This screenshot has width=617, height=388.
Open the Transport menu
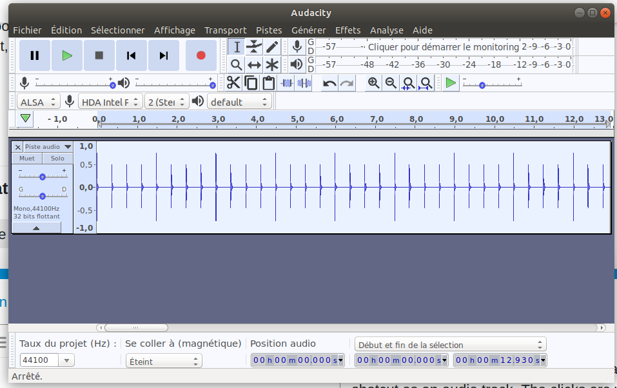pyautogui.click(x=226, y=30)
